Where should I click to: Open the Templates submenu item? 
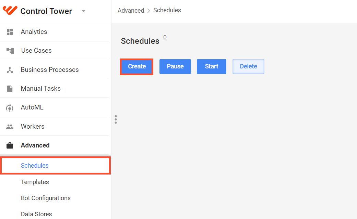(35, 182)
